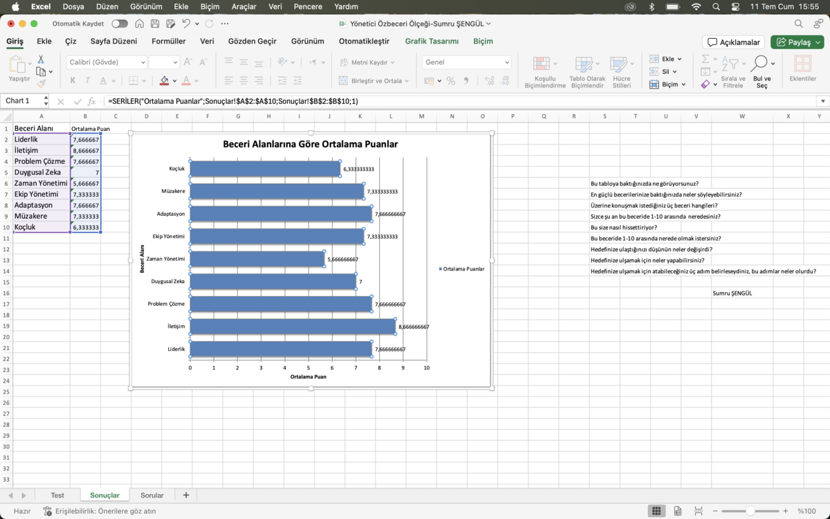Click the Ortalama Puanlar chart legend entry
This screenshot has height=519, width=830.
click(x=461, y=268)
